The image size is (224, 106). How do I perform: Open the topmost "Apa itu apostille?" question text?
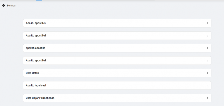tap(36, 23)
